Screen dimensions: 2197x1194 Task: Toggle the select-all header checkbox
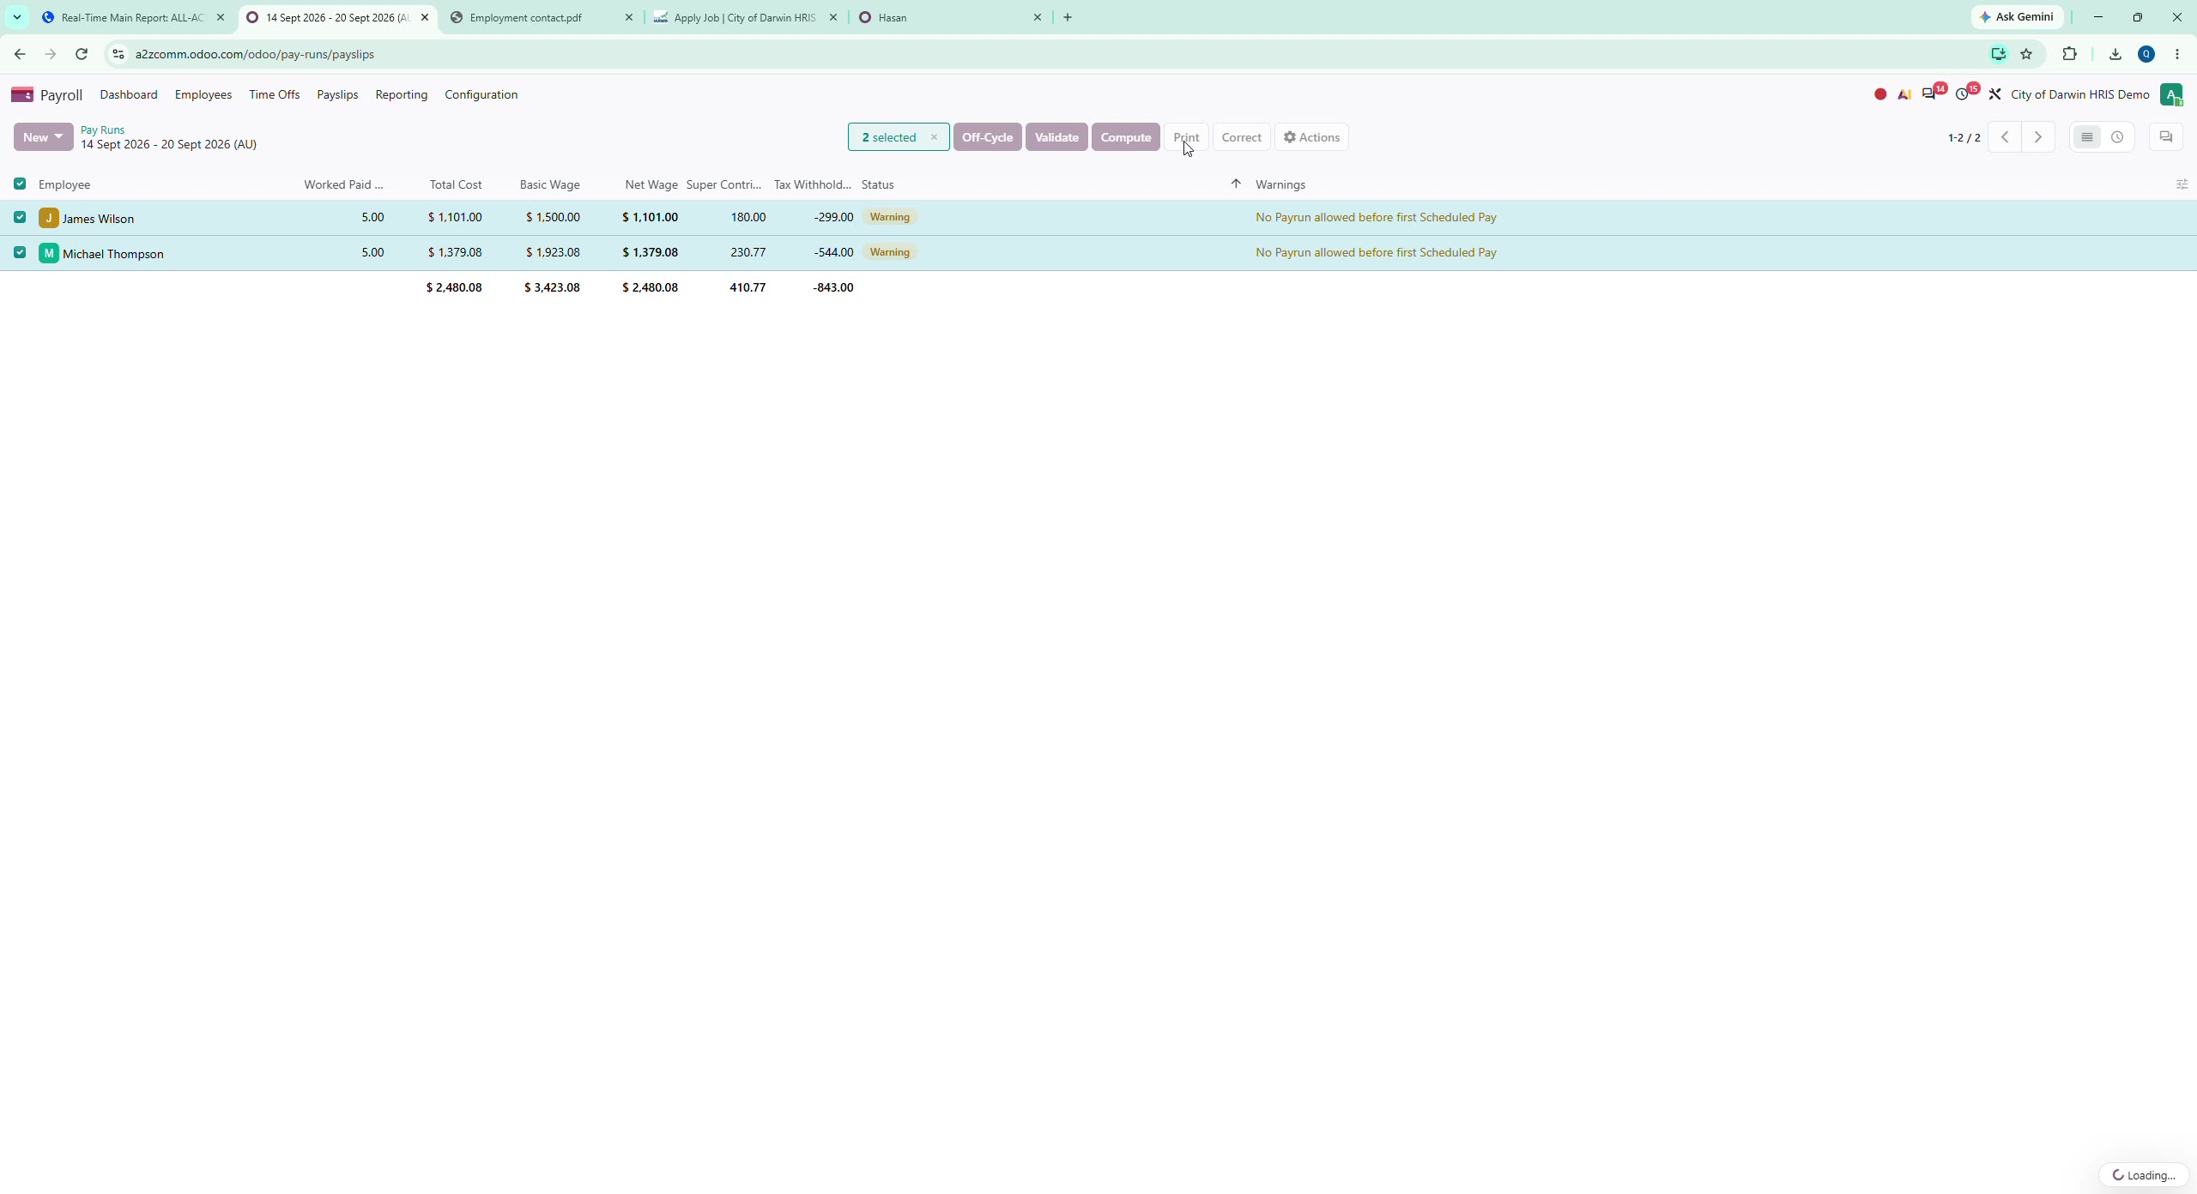pos(20,184)
